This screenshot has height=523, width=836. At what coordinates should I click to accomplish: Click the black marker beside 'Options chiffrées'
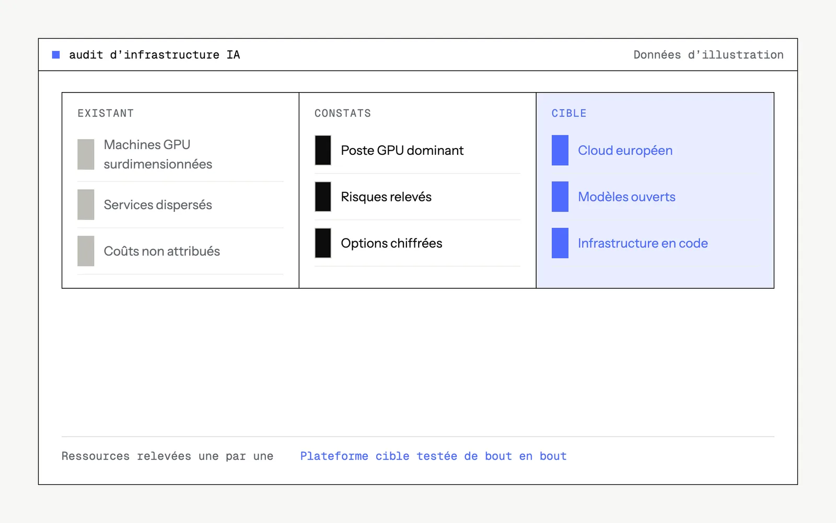pyautogui.click(x=323, y=243)
